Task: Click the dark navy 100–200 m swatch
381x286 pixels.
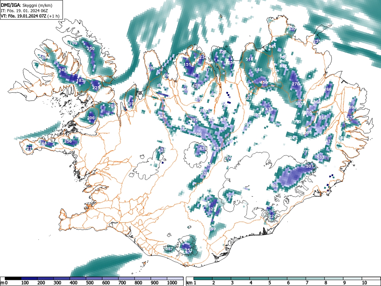Action: click(x=29, y=278)
